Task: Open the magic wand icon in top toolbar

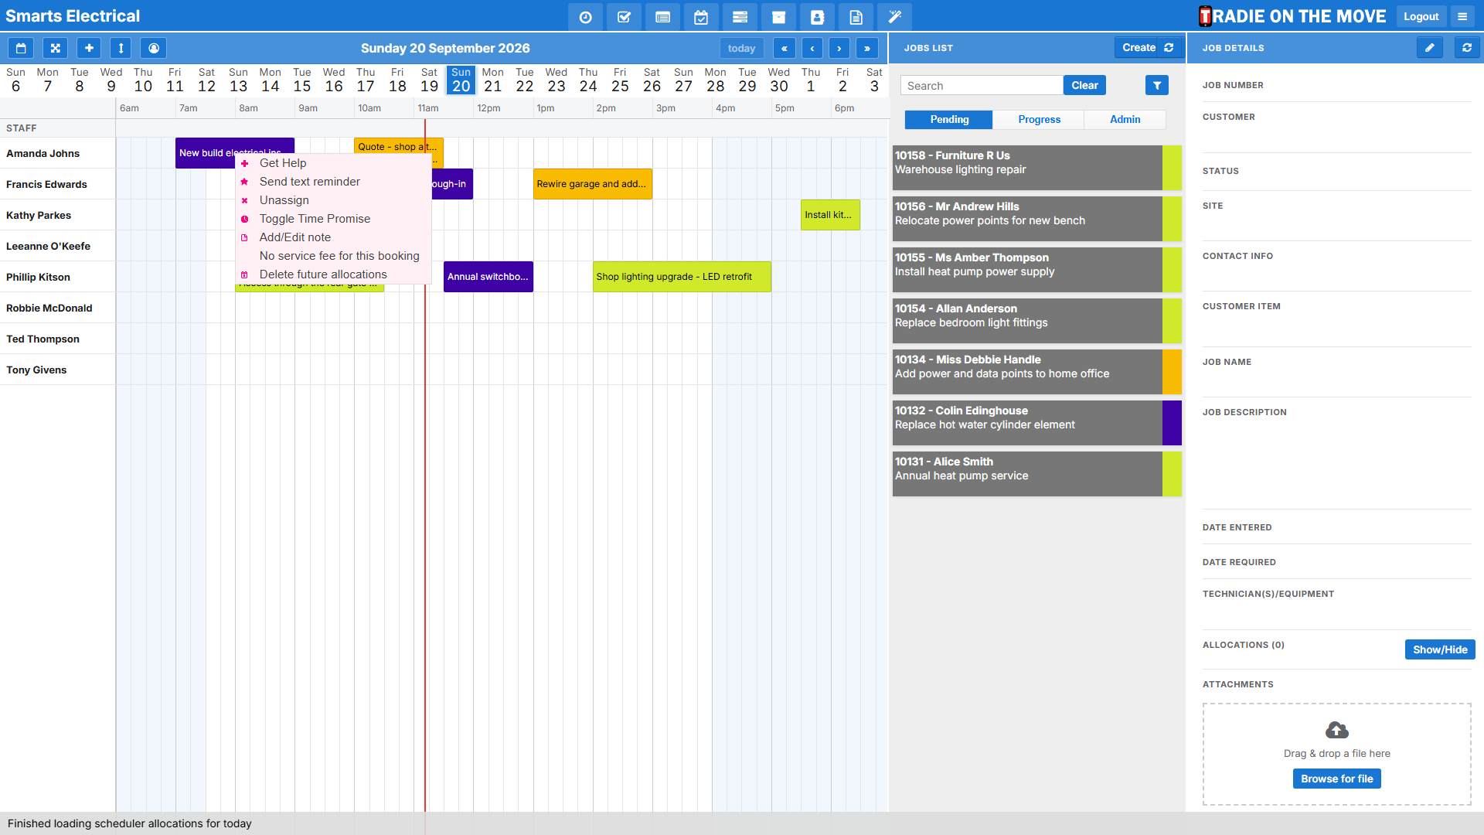Action: click(x=894, y=17)
